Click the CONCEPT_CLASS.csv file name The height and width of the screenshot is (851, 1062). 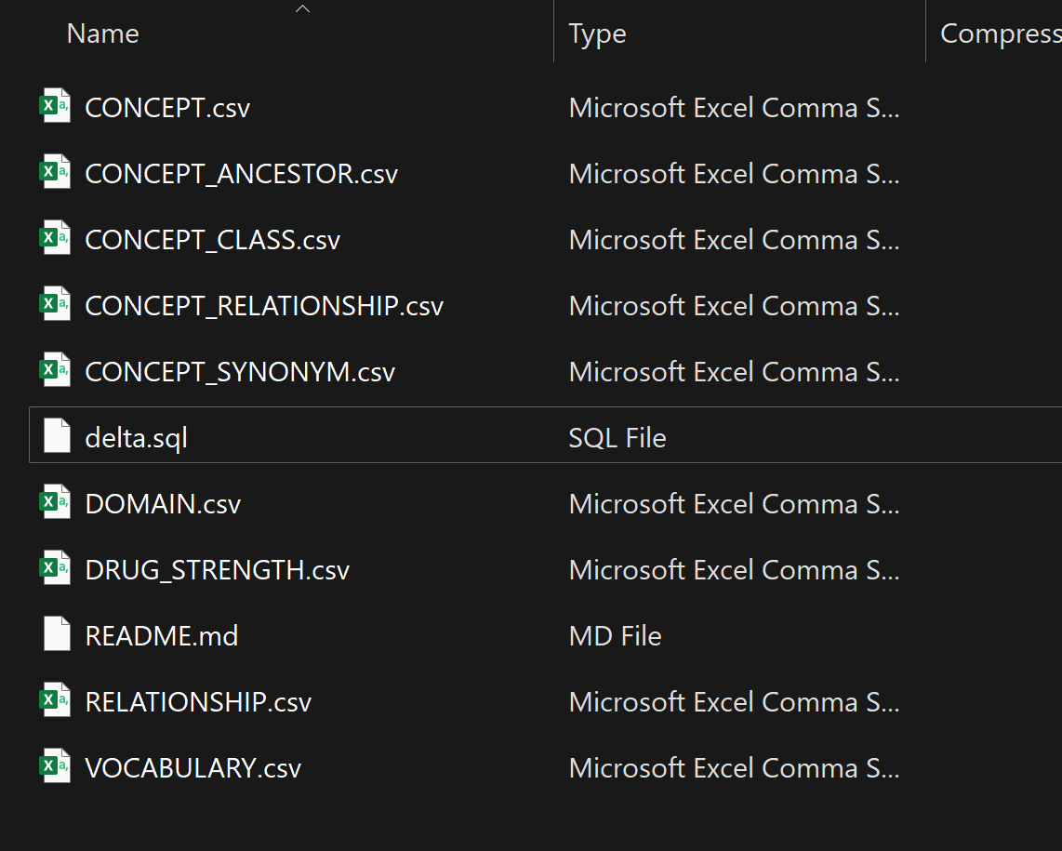pyautogui.click(x=213, y=240)
